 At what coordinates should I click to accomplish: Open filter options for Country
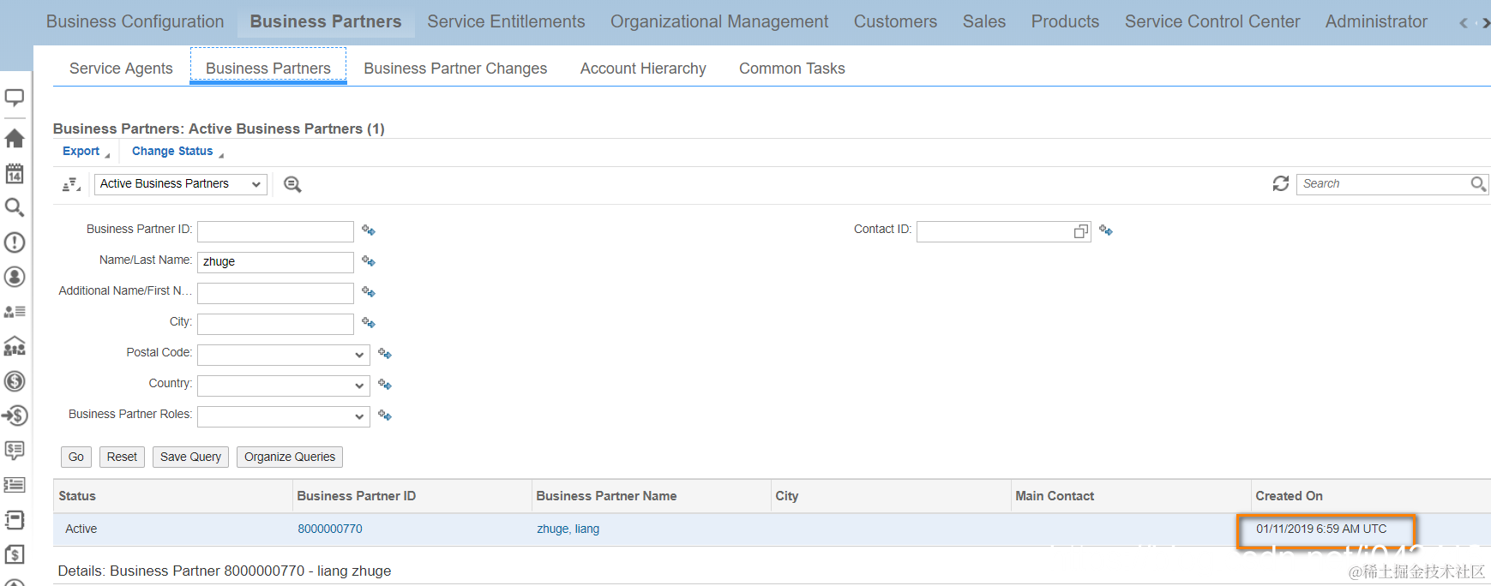385,385
